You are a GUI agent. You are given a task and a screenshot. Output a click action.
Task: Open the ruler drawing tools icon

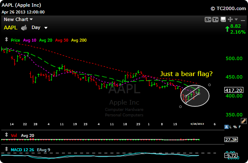pyautogui.click(x=243, y=121)
